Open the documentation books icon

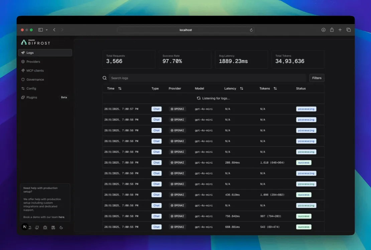pos(53,228)
